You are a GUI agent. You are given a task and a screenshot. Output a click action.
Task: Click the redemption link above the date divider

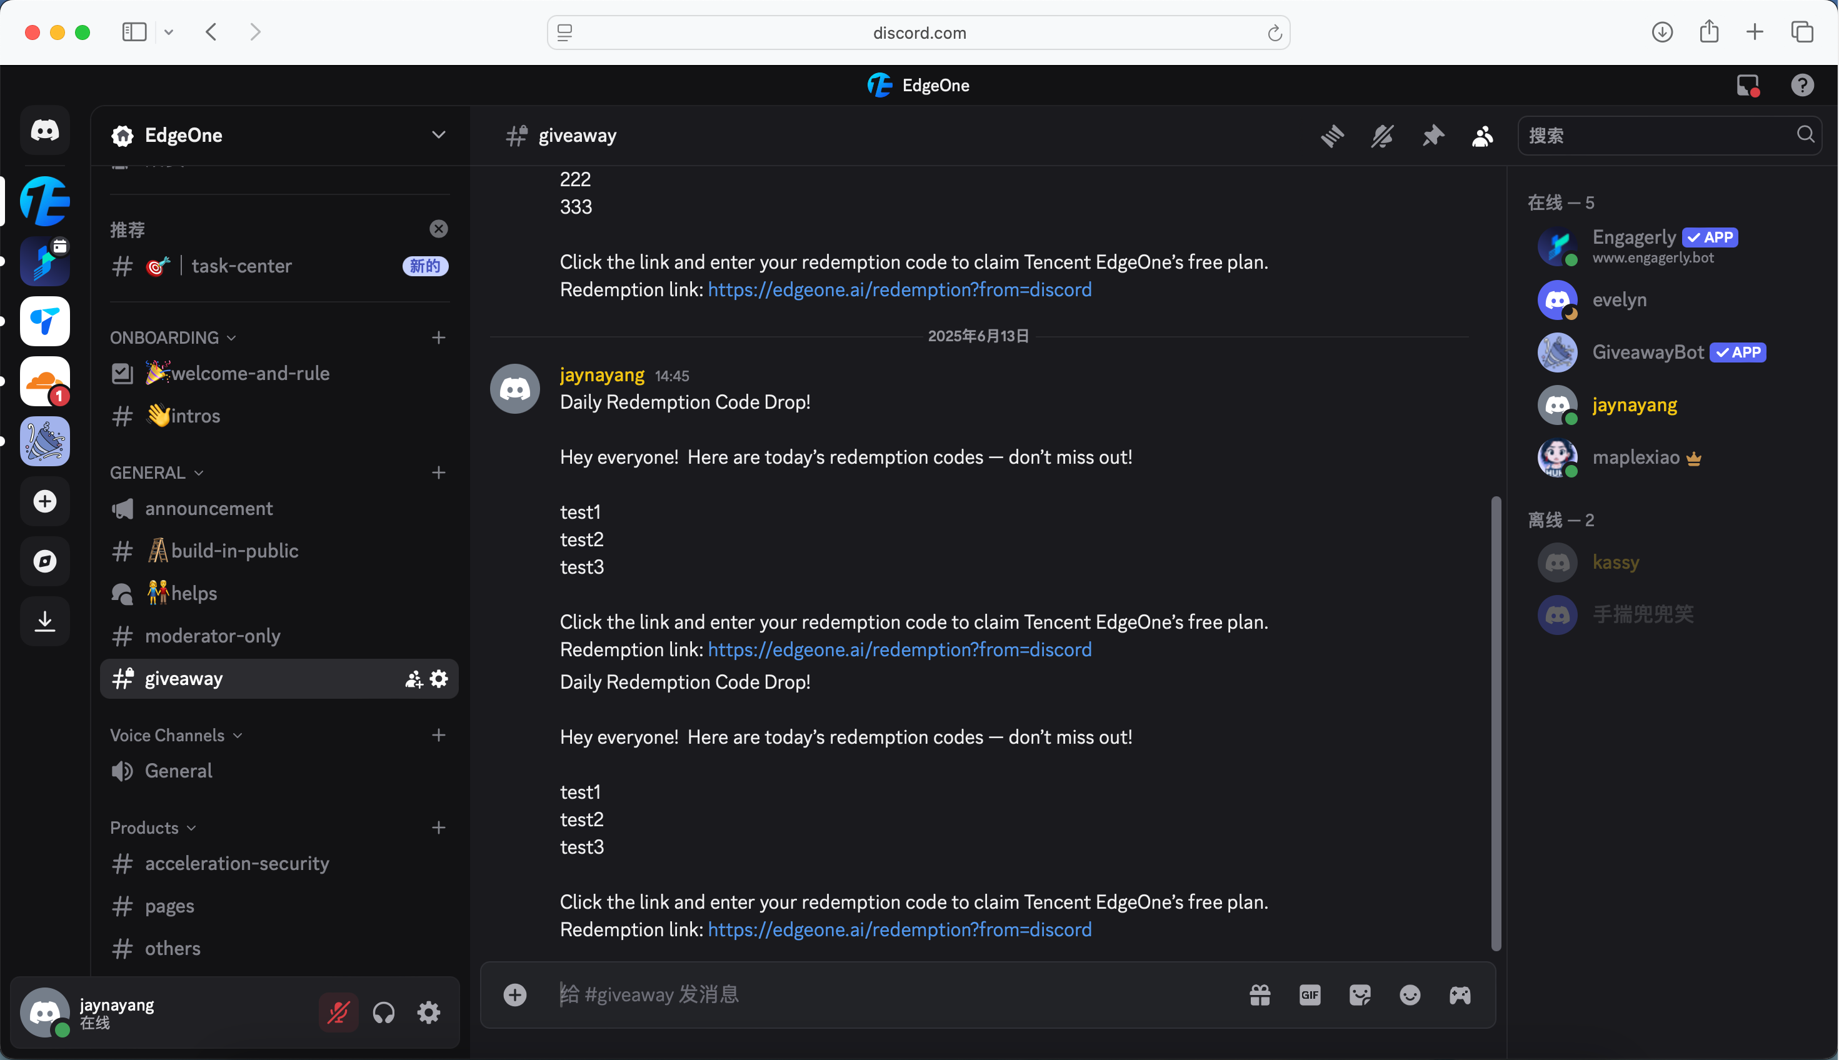[900, 290]
